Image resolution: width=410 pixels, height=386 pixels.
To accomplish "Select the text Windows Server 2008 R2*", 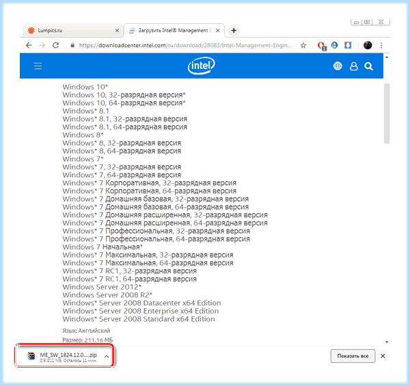I will click(x=107, y=295).
